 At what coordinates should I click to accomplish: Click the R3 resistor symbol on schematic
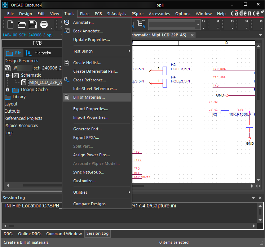click(x=225, y=112)
